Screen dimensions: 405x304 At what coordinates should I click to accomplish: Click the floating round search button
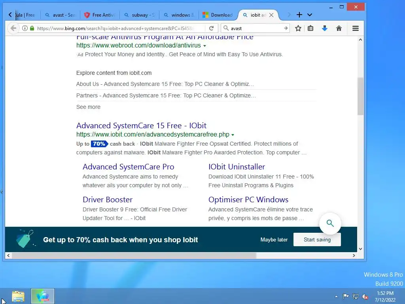pos(330,223)
